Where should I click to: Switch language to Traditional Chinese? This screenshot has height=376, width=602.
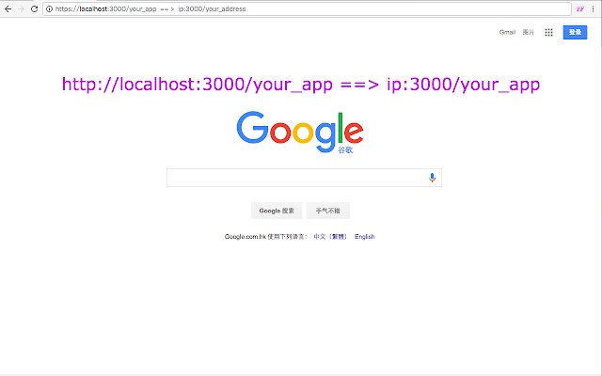coord(330,237)
